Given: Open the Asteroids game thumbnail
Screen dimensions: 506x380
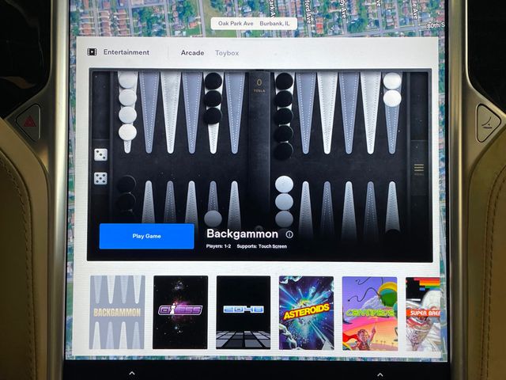Looking at the screenshot, I should pyautogui.click(x=306, y=312).
